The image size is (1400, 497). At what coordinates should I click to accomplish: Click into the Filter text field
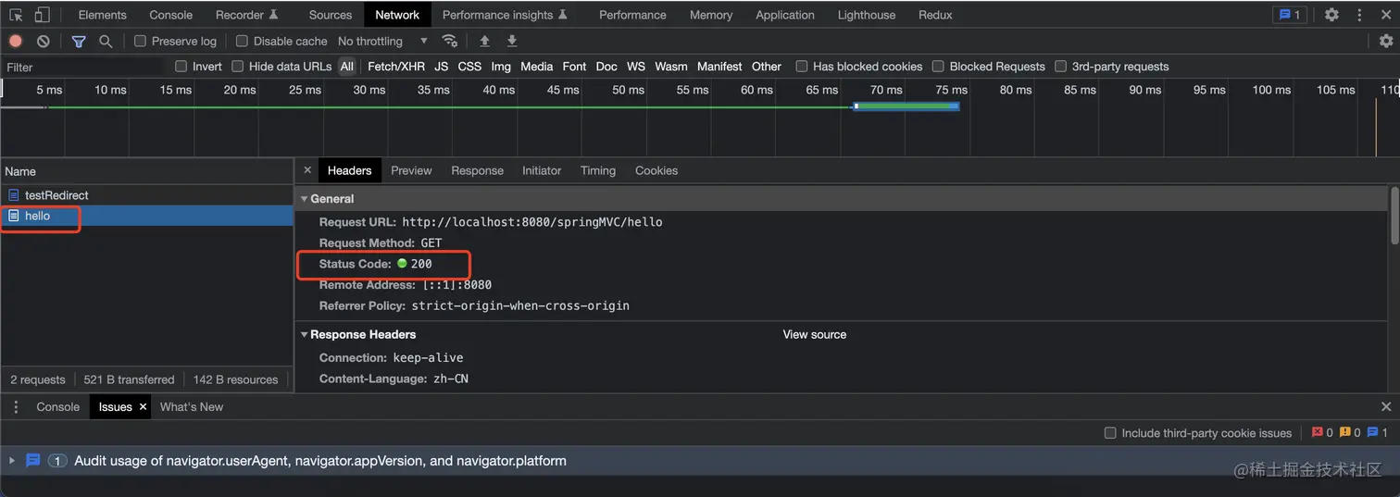(x=85, y=67)
